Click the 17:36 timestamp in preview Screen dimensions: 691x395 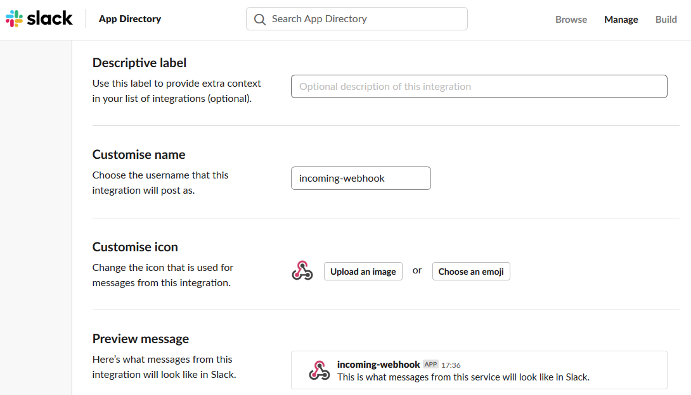point(451,365)
